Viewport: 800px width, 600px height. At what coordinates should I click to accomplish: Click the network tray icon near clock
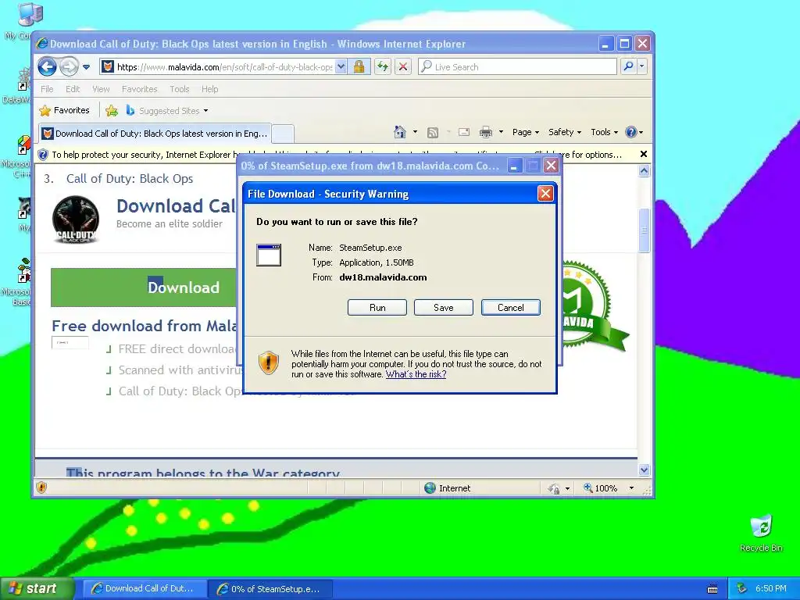tap(742, 588)
